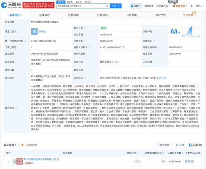Click the orange badge icon next to 股东信息
This screenshot has height=169, width=206.
click(x=22, y=145)
